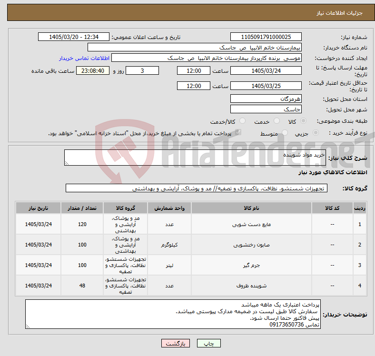
Task: Select the متوسط purchase type radio
Action: click(x=285, y=132)
